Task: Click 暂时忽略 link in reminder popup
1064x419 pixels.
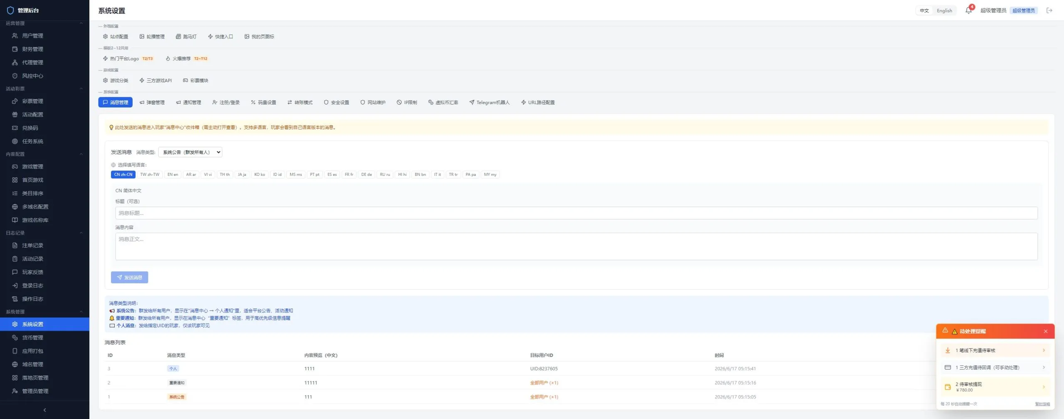Action: pos(1042,404)
